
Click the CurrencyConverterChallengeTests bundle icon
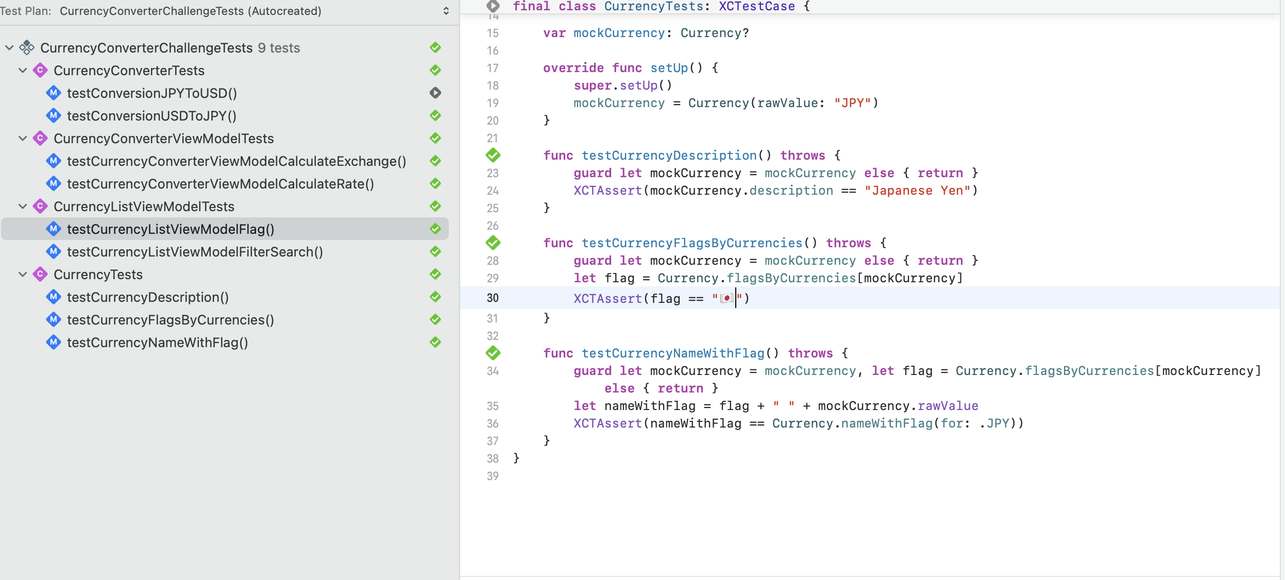[27, 48]
